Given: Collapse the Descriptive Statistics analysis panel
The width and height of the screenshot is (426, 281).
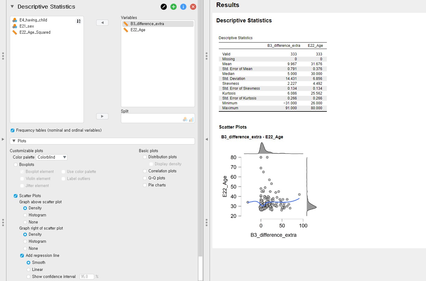Looking at the screenshot, I should [12, 6].
